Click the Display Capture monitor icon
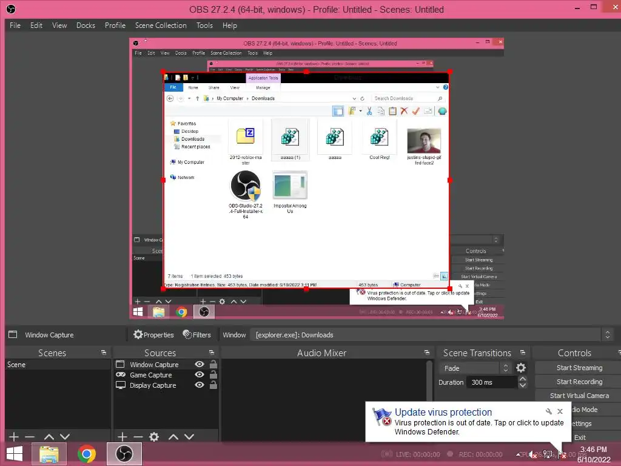This screenshot has width=621, height=466. pyautogui.click(x=121, y=385)
